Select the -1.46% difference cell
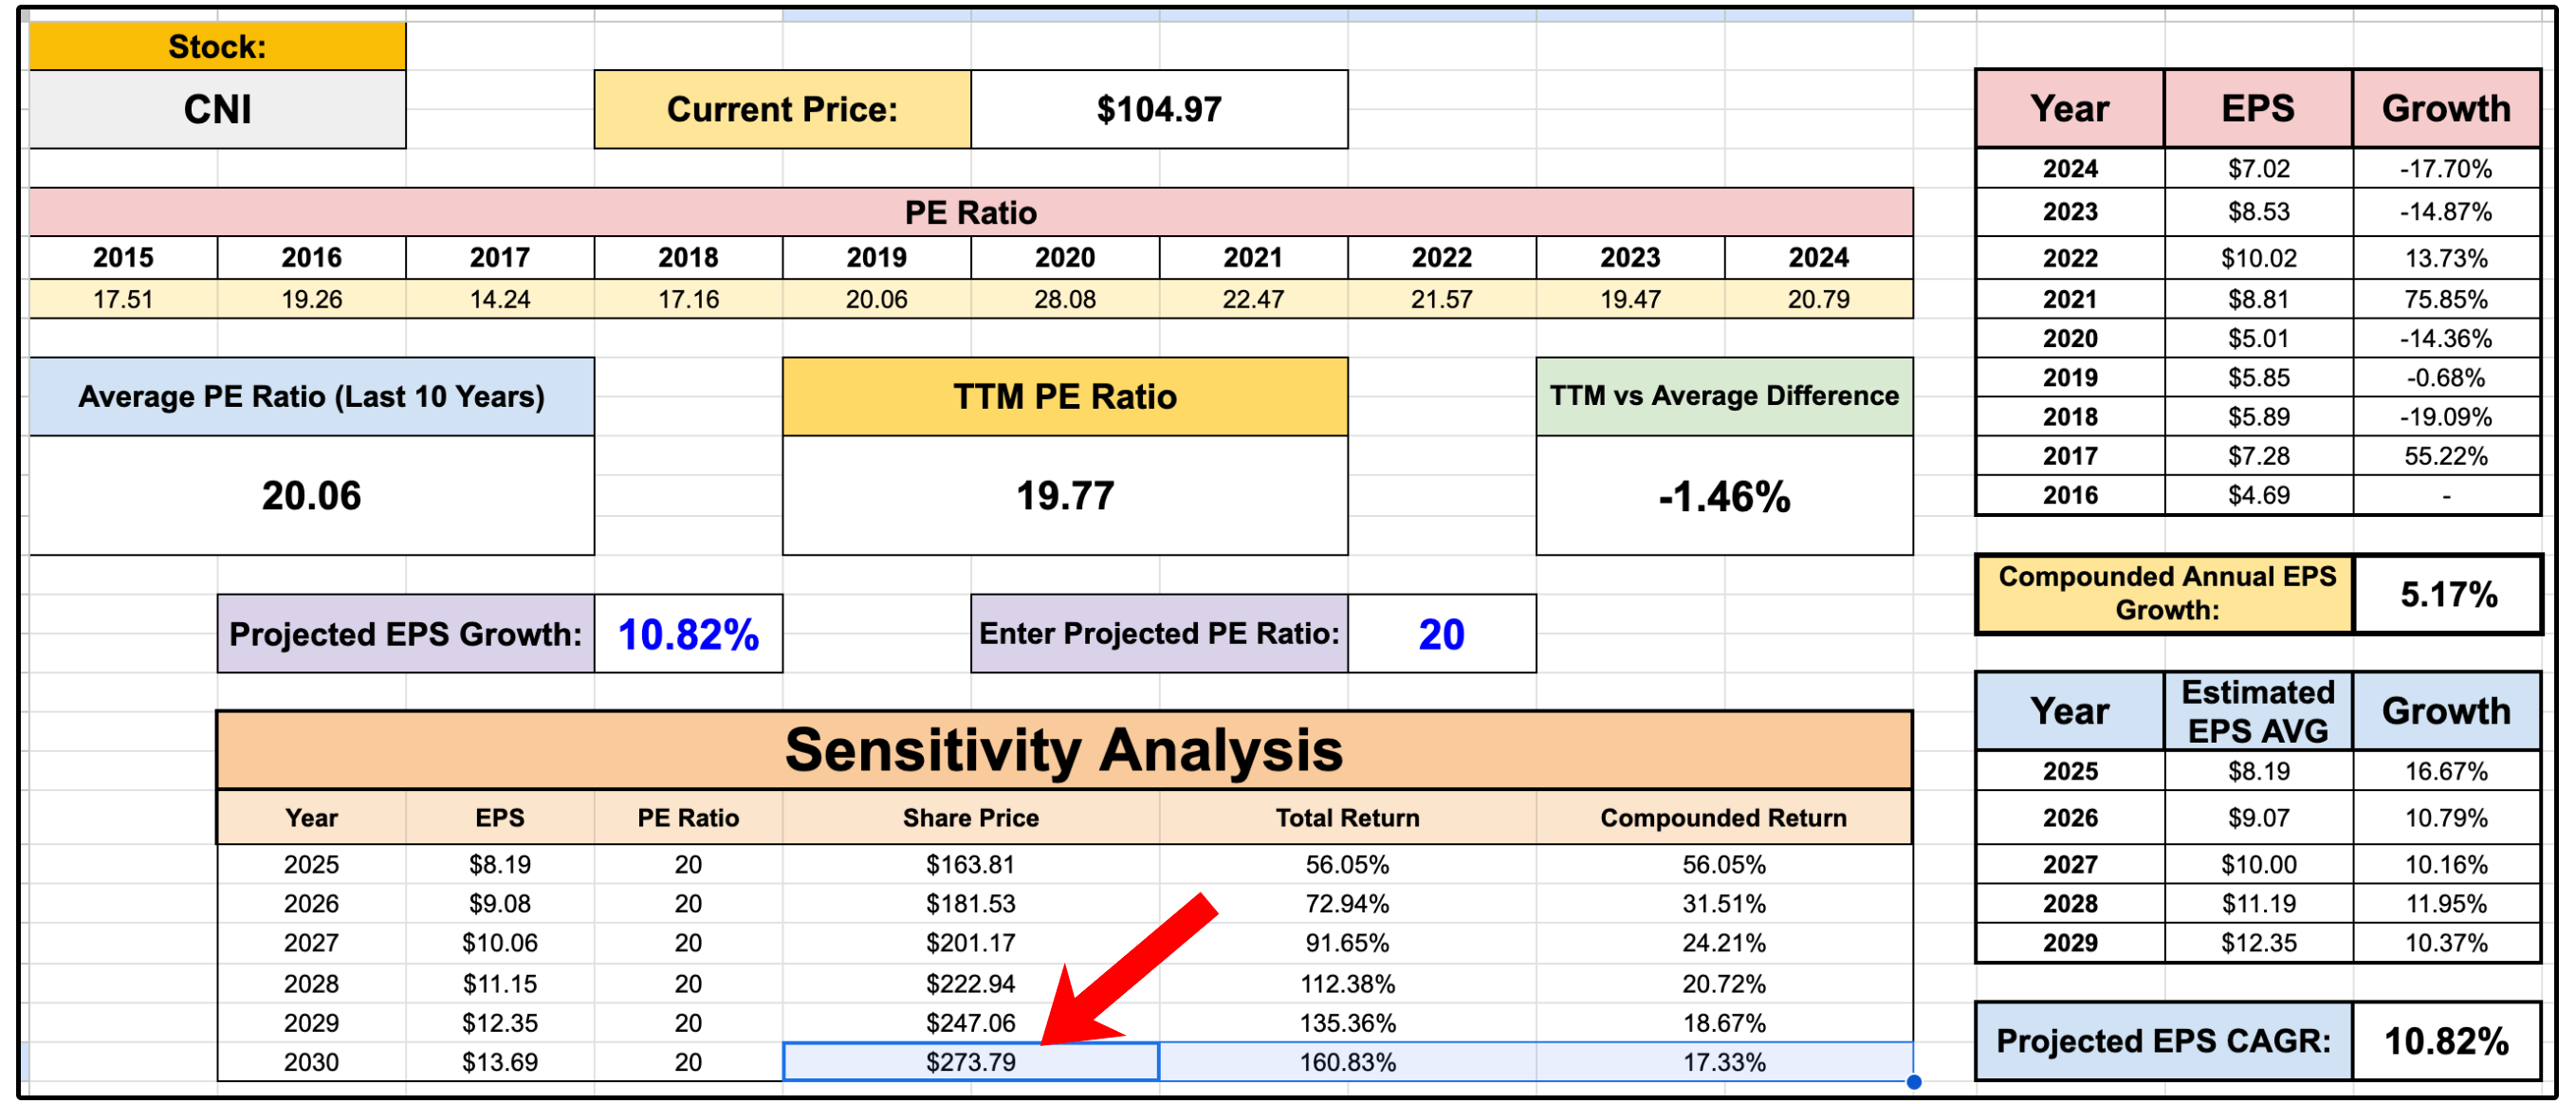Image resolution: width=2576 pixels, height=1104 pixels. click(1723, 496)
